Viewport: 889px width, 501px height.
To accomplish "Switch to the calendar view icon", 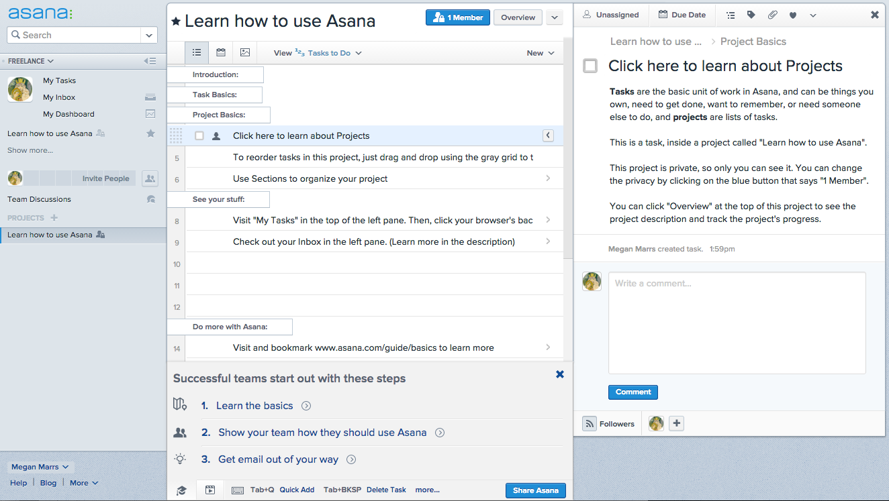I will tap(221, 52).
